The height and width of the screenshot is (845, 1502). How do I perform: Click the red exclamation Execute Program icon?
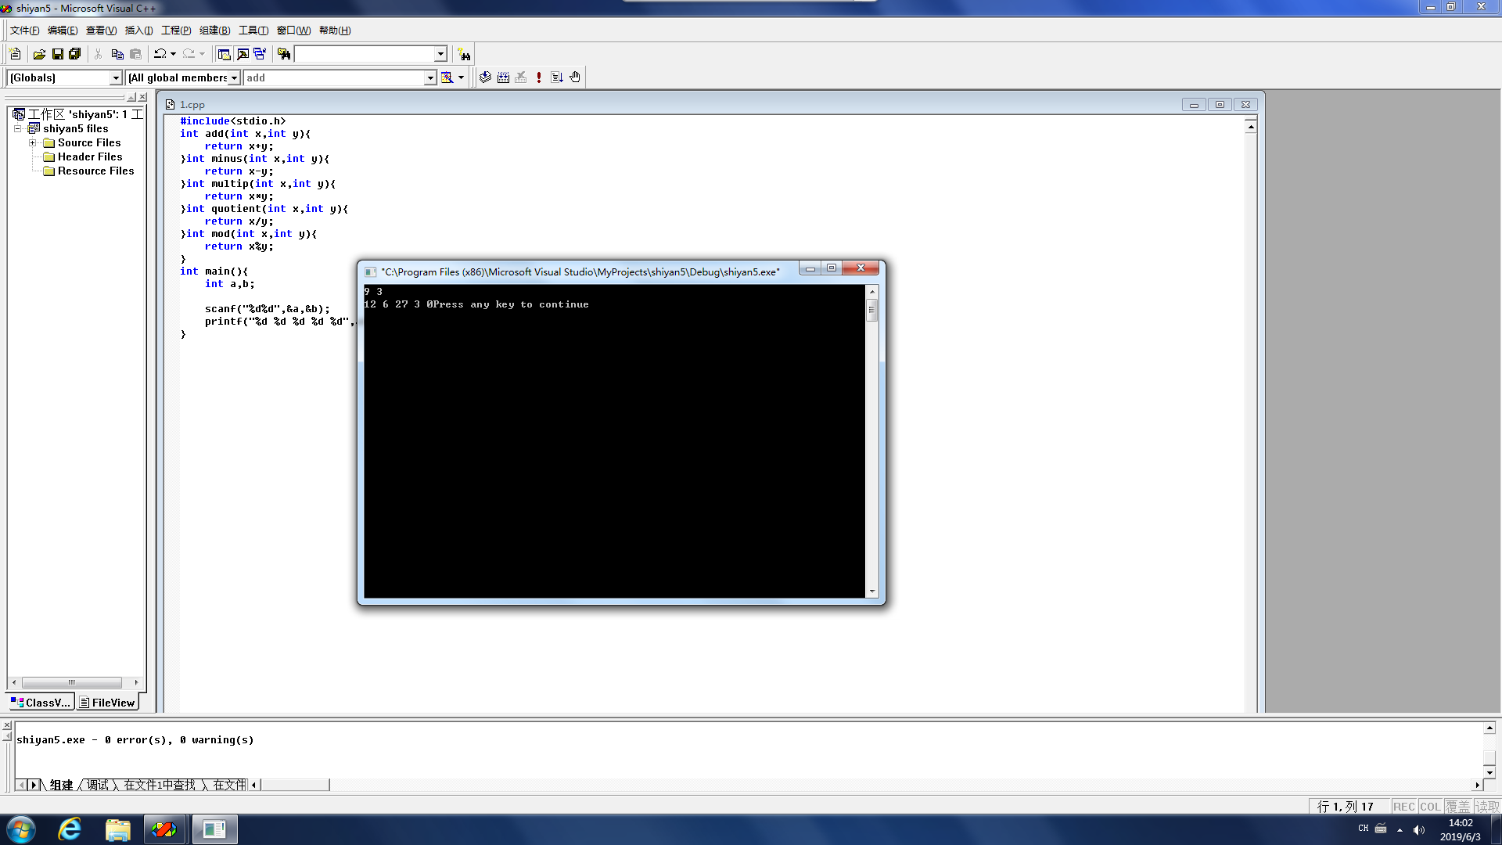click(x=539, y=77)
